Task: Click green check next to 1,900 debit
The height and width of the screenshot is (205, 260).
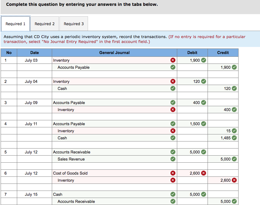Action: coord(204,60)
